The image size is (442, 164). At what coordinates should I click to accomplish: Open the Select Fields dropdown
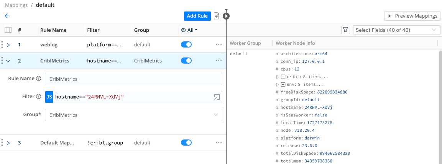tap(397, 30)
